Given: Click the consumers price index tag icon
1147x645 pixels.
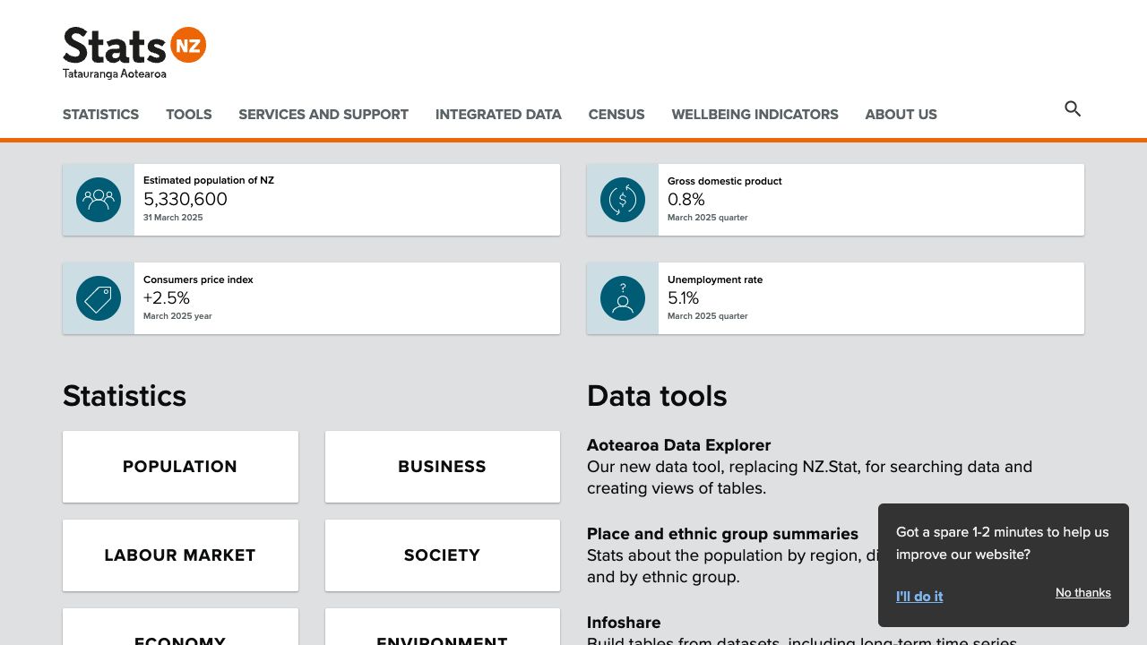Looking at the screenshot, I should (x=99, y=298).
